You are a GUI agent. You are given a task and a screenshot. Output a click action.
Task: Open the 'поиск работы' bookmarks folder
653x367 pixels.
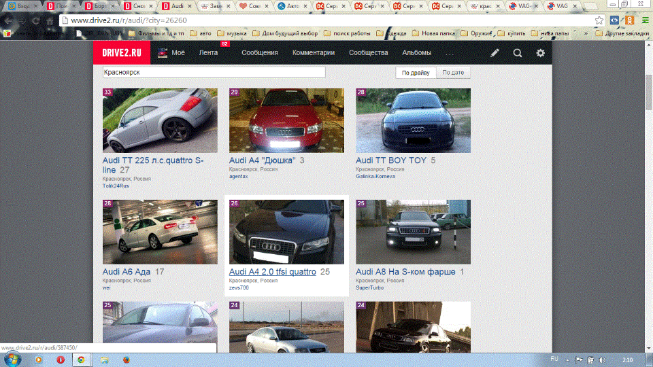point(347,33)
